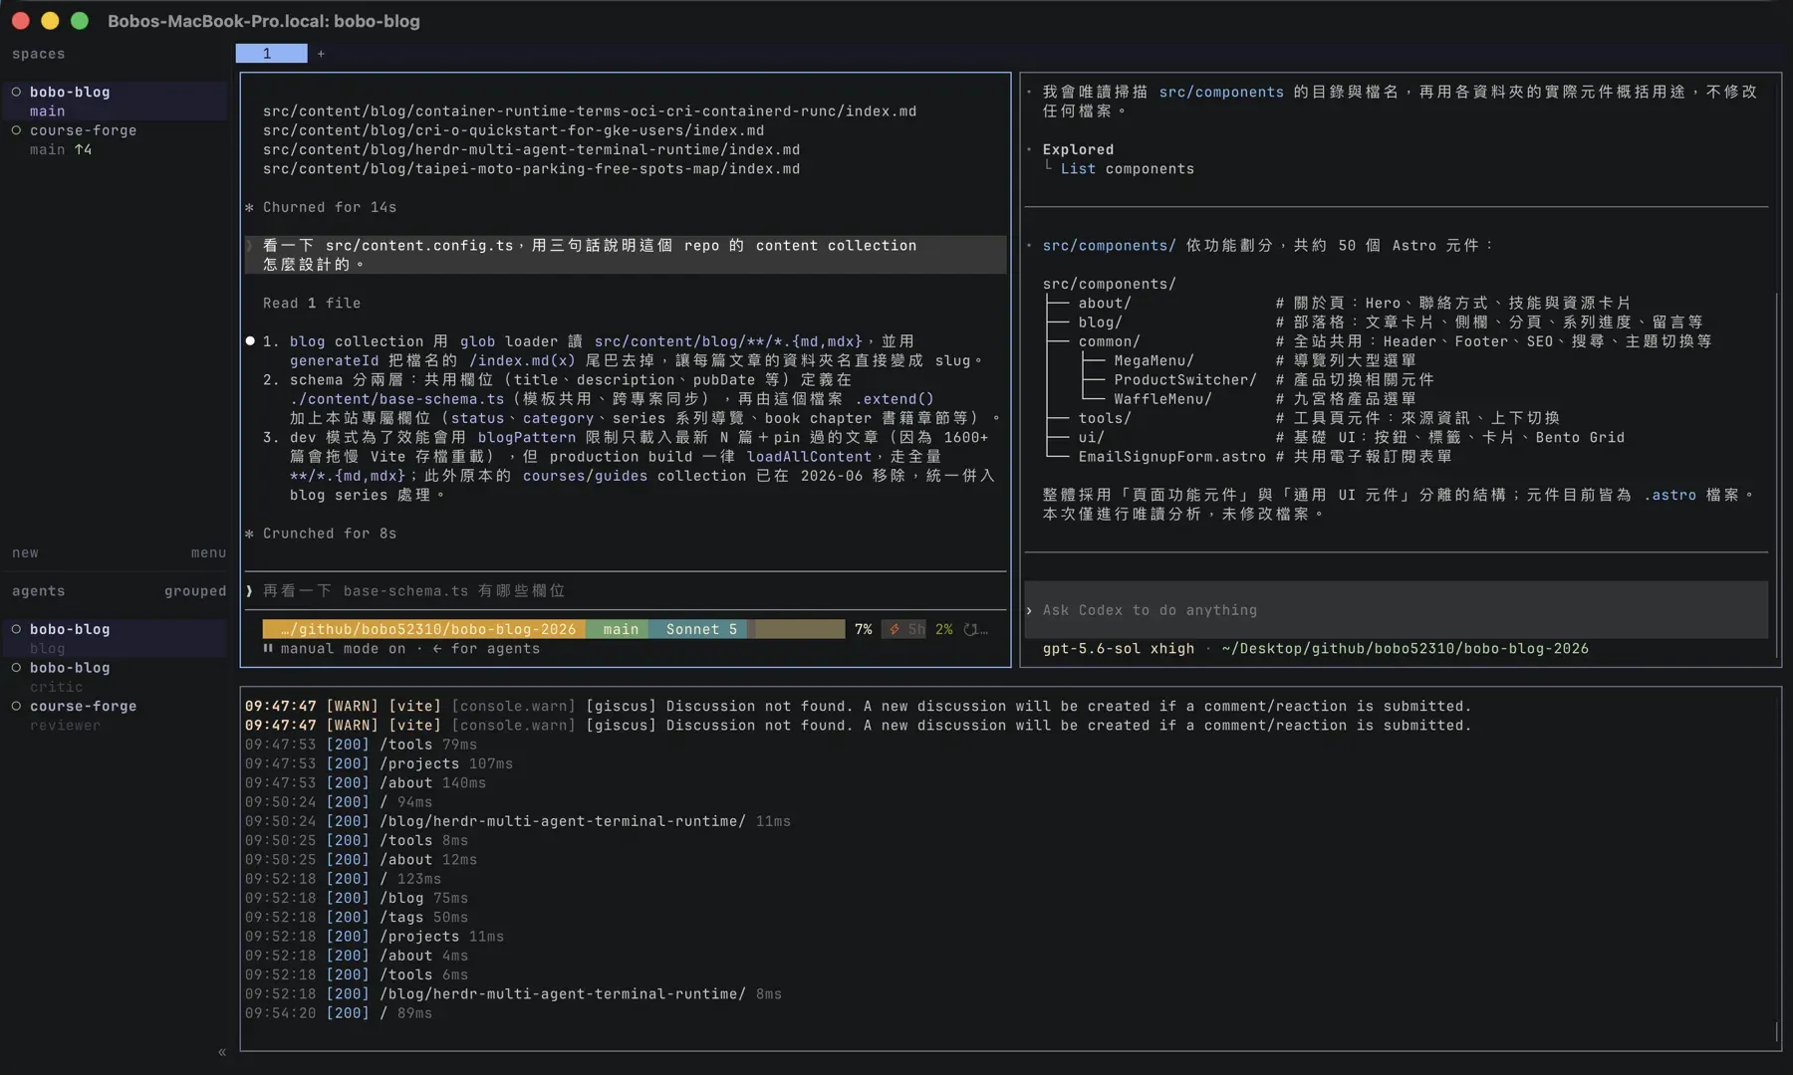The image size is (1793, 1075).
Task: Add a new tab with the plus icon
Action: click(x=321, y=54)
